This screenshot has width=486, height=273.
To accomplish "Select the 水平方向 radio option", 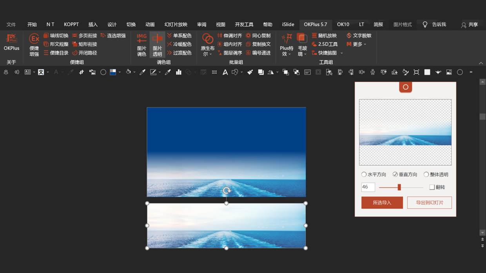I will (364, 174).
